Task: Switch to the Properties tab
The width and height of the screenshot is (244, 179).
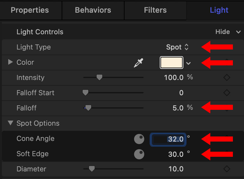Action: pos(30,10)
